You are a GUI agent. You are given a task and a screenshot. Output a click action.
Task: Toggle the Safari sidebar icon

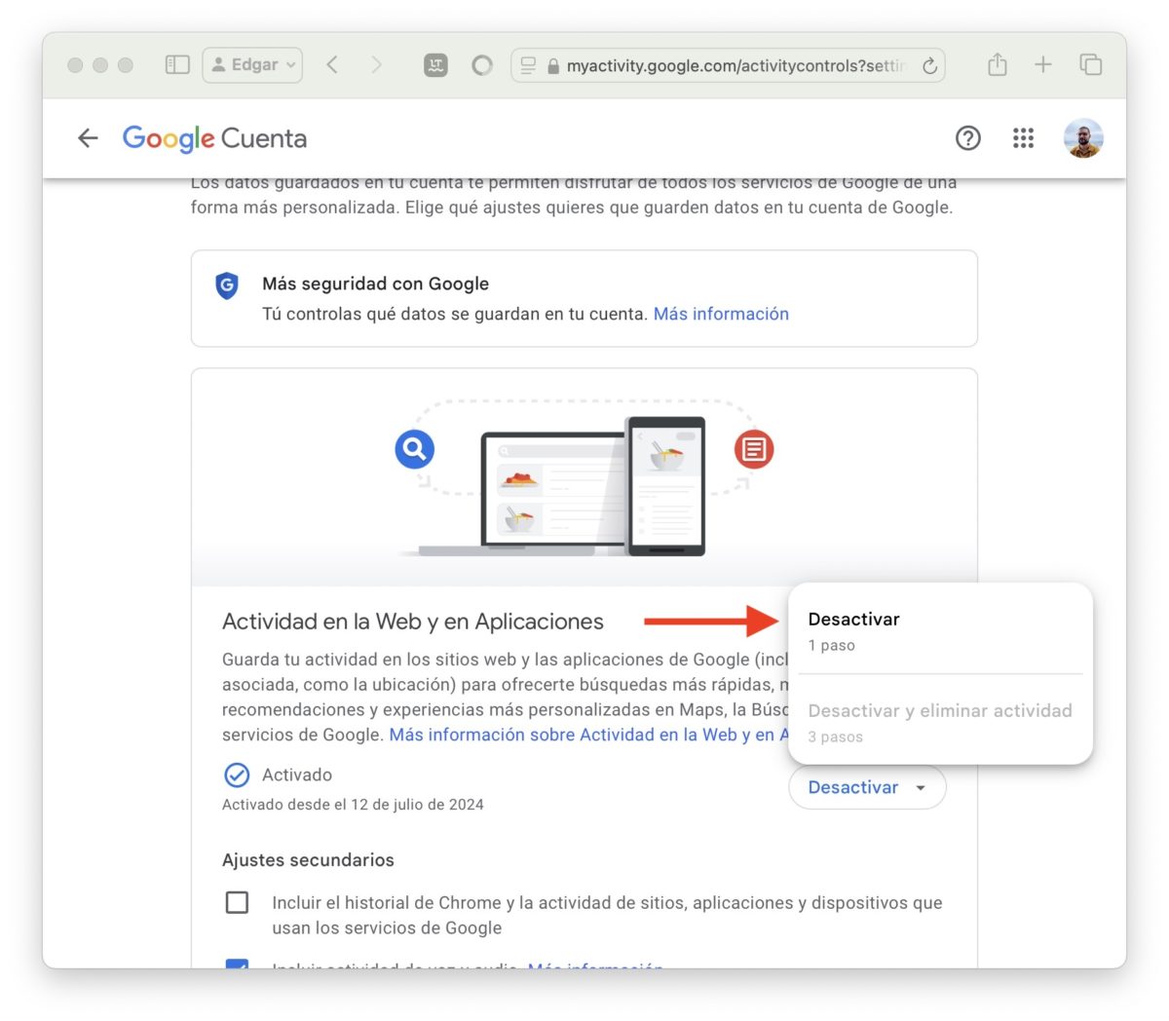[177, 65]
